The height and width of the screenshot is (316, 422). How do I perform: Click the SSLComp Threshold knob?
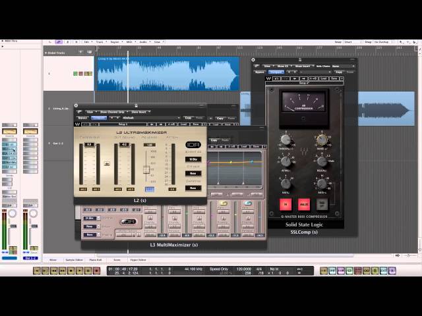pyautogui.click(x=286, y=140)
